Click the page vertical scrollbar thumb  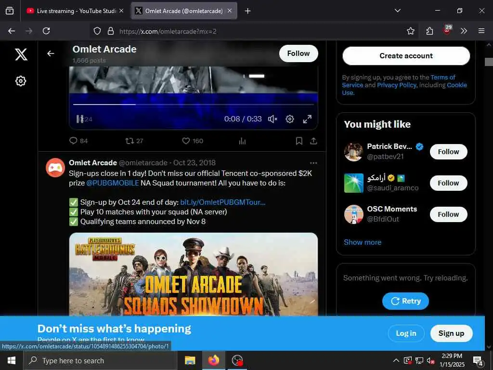(489, 62)
